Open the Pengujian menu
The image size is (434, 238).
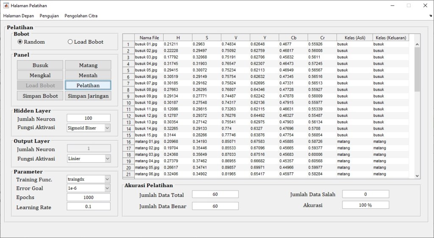pyautogui.click(x=49, y=16)
